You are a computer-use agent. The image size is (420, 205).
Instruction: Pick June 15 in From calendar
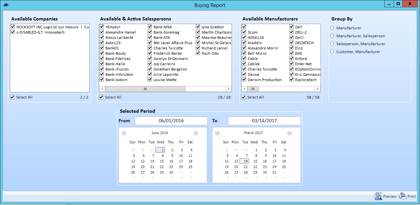[x=161, y=161]
